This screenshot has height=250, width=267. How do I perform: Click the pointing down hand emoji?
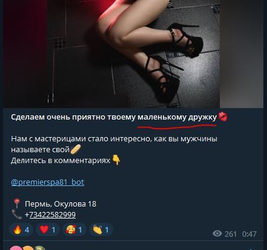tap(116, 160)
